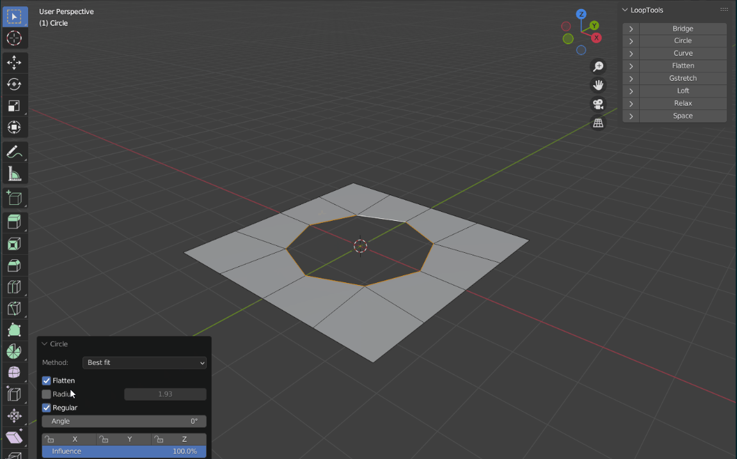Activate the Knife tool
737x459 pixels.
point(15,309)
